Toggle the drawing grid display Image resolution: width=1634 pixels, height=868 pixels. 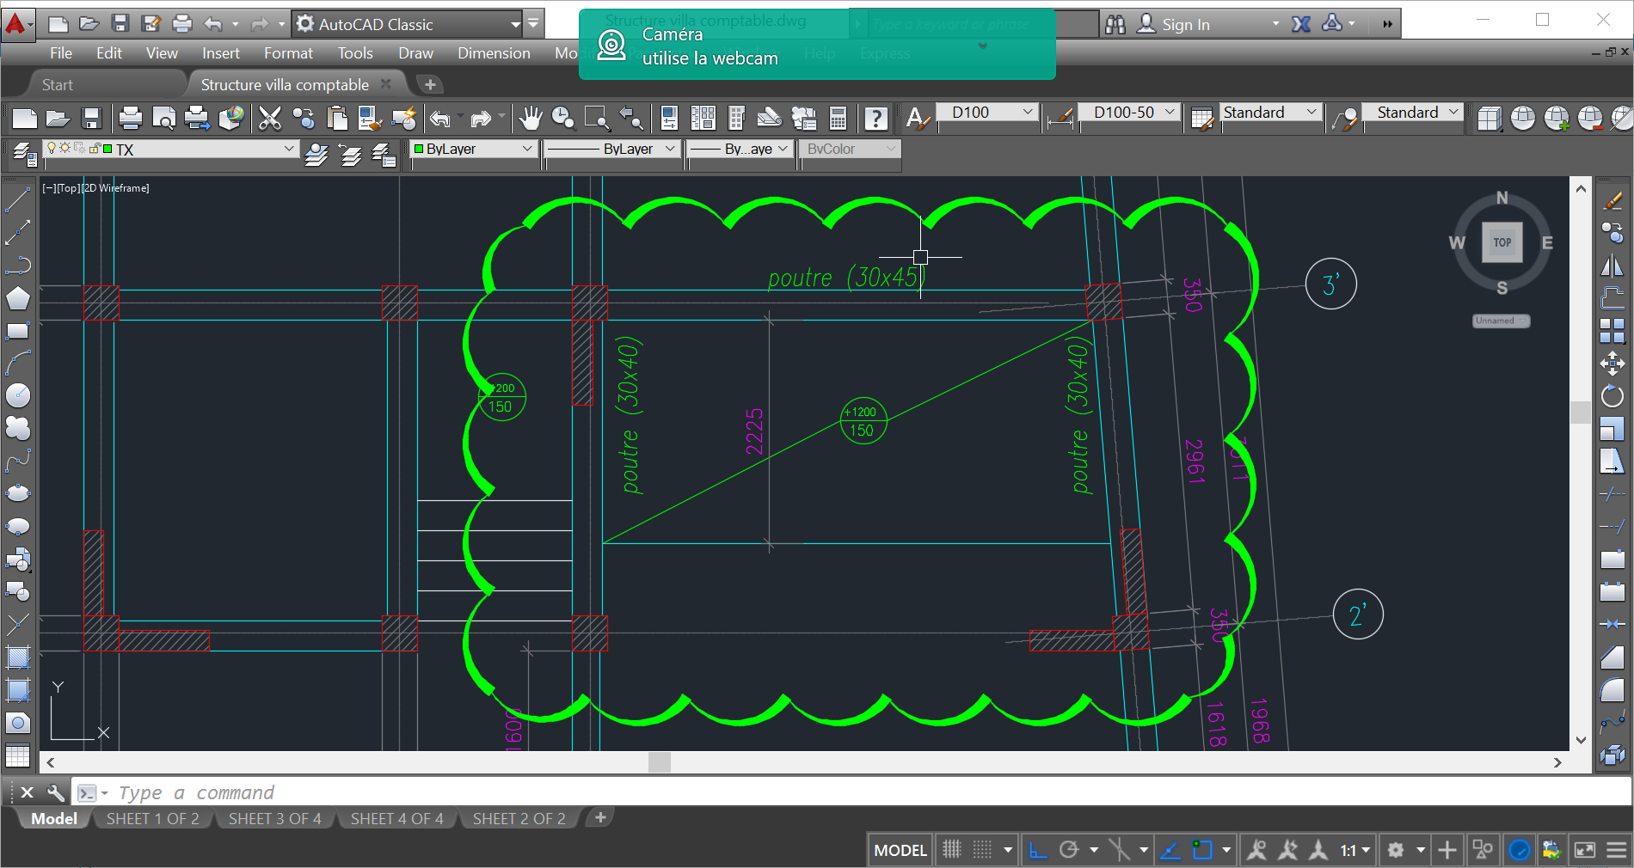pyautogui.click(x=951, y=850)
